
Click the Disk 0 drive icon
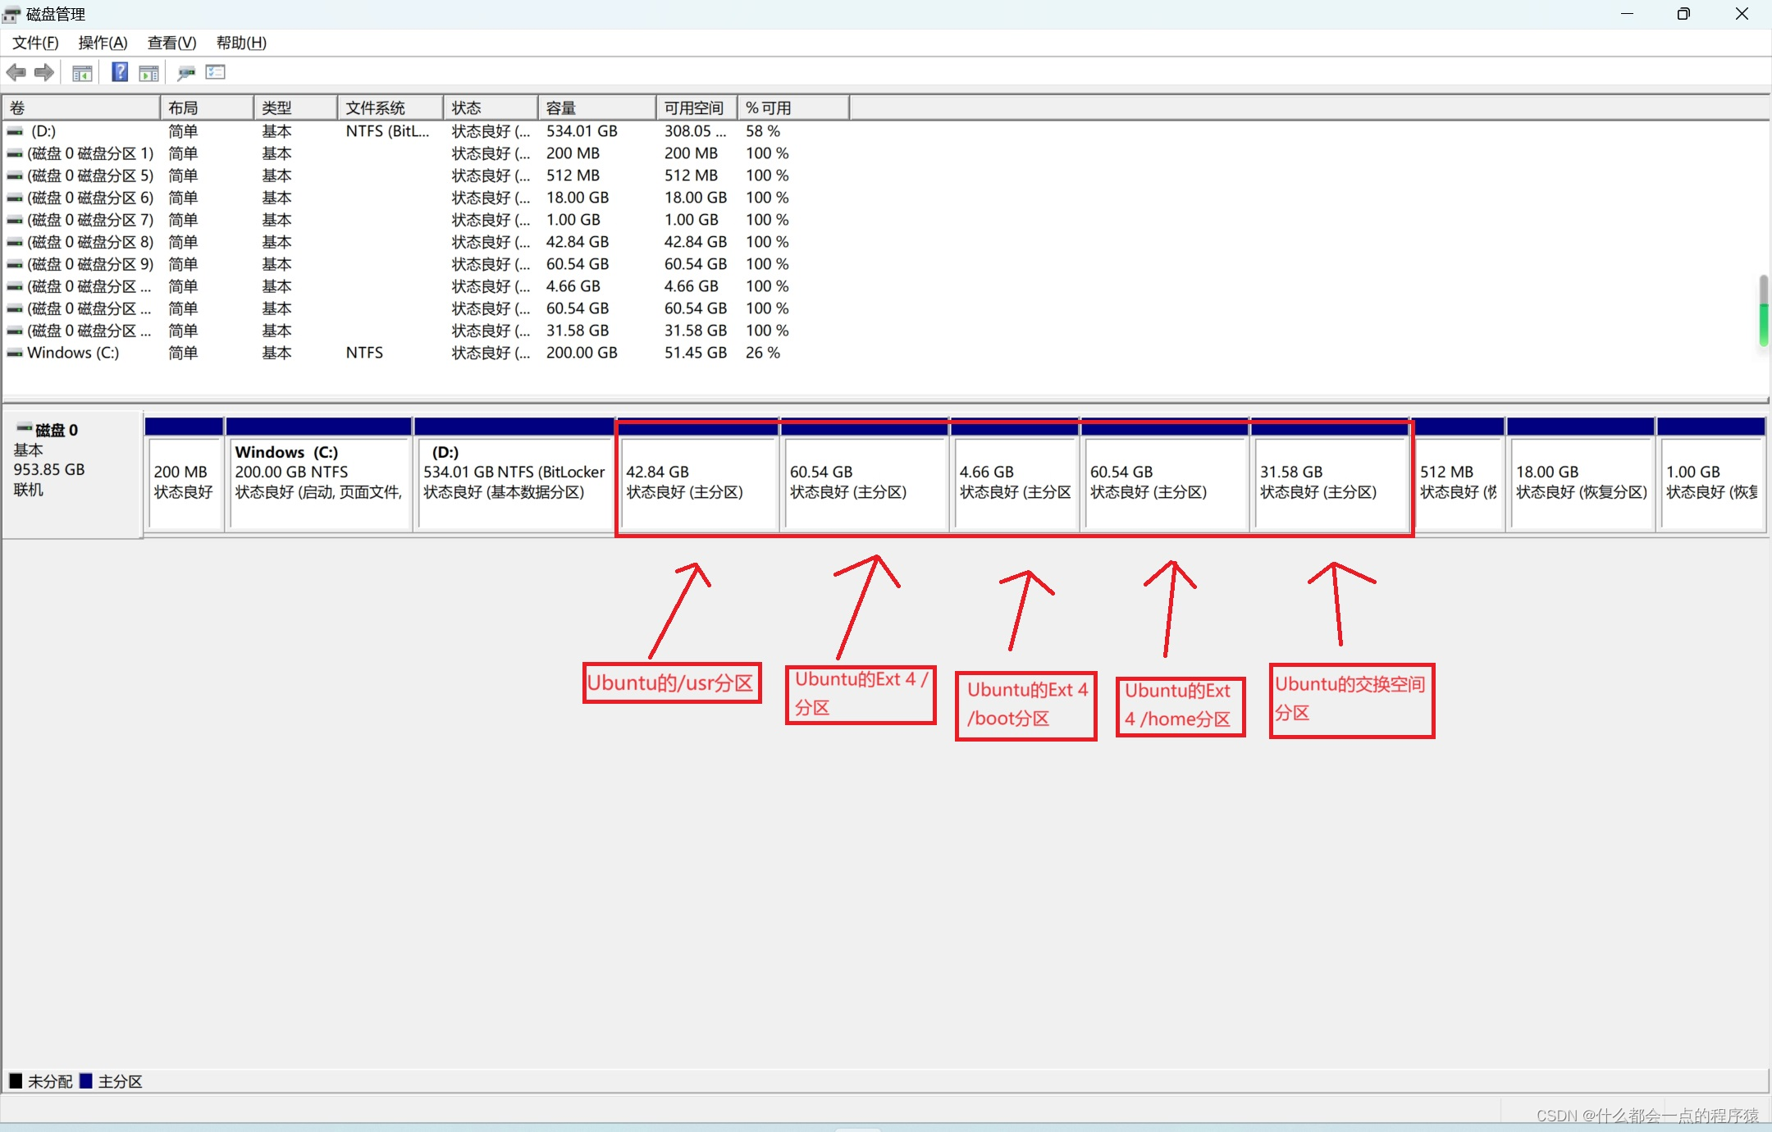(25, 428)
